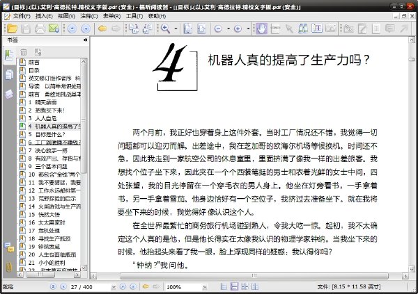Open bookmark 17 危机处理
Screen dimensions: 418x294
44,231
